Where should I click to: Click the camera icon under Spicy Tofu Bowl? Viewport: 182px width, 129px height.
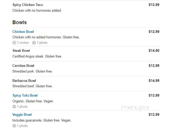pos(14,106)
